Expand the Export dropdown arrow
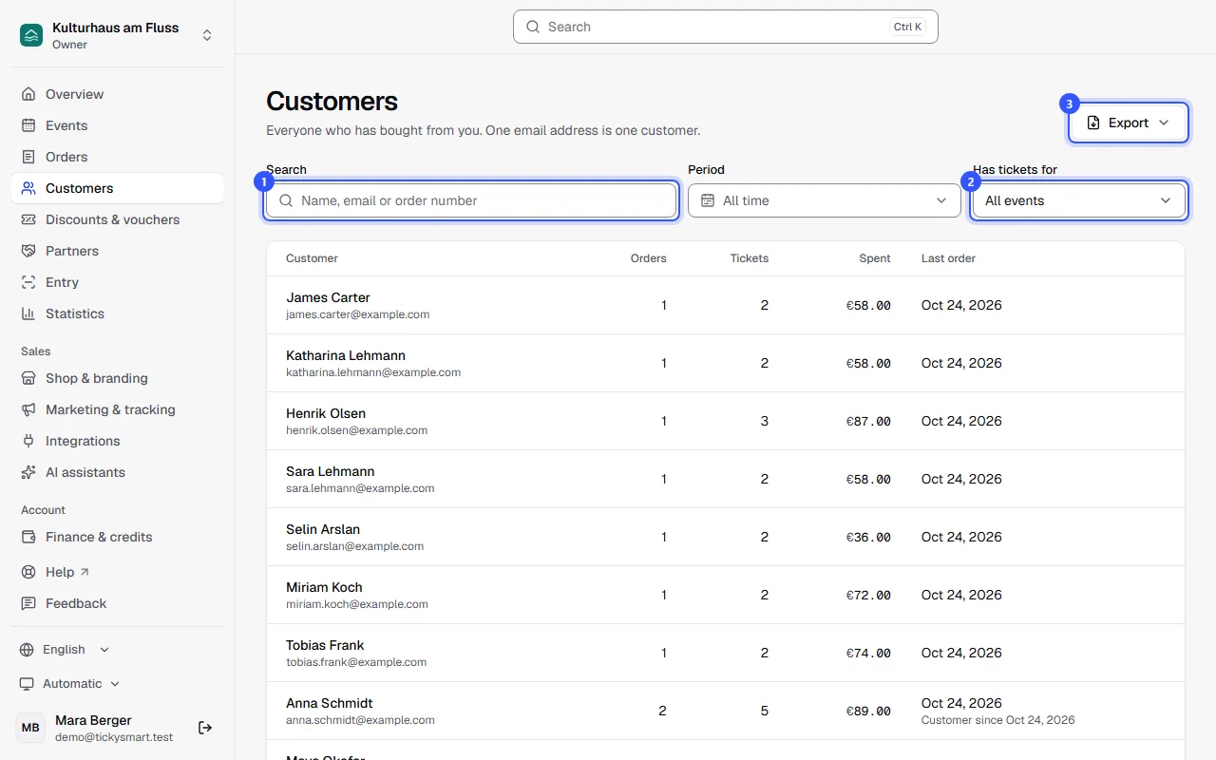Image resolution: width=1216 pixels, height=760 pixels. click(x=1164, y=123)
